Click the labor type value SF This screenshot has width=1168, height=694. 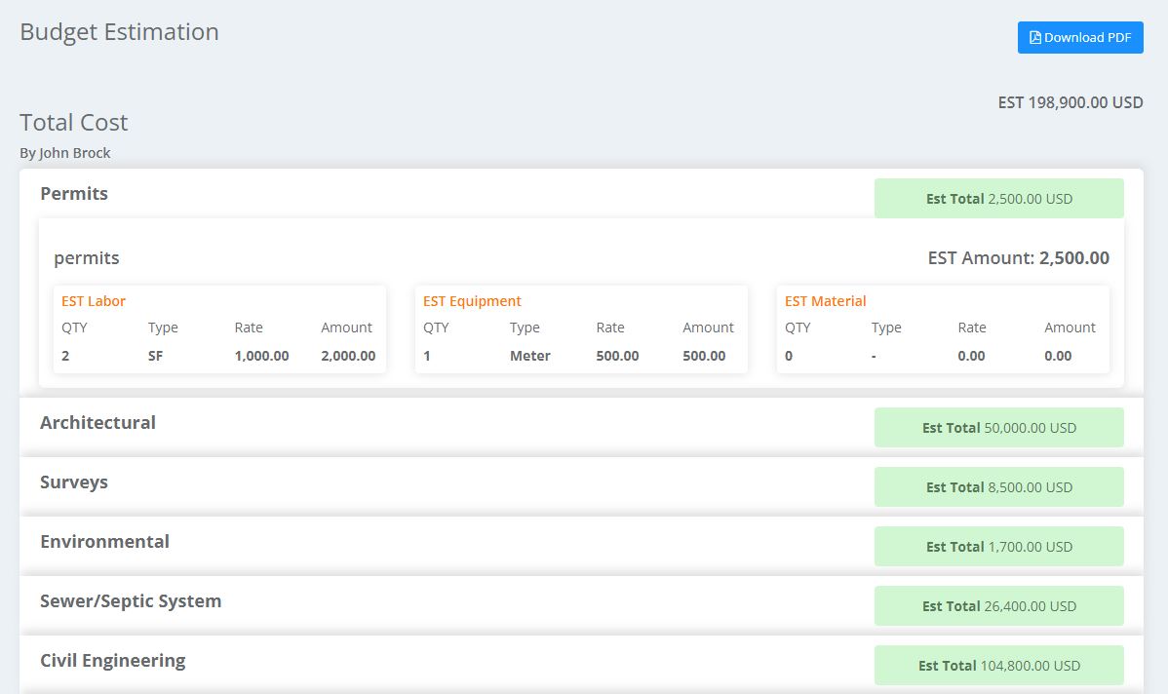point(155,356)
